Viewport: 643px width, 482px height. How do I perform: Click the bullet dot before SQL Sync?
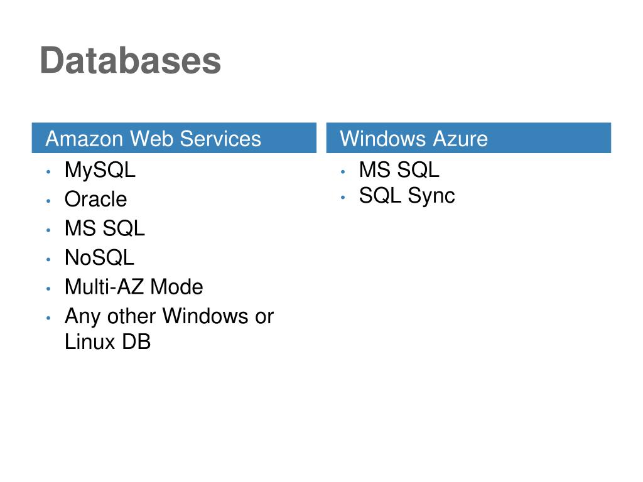[343, 198]
